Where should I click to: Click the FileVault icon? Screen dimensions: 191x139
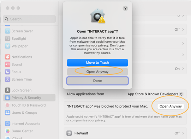(69, 133)
